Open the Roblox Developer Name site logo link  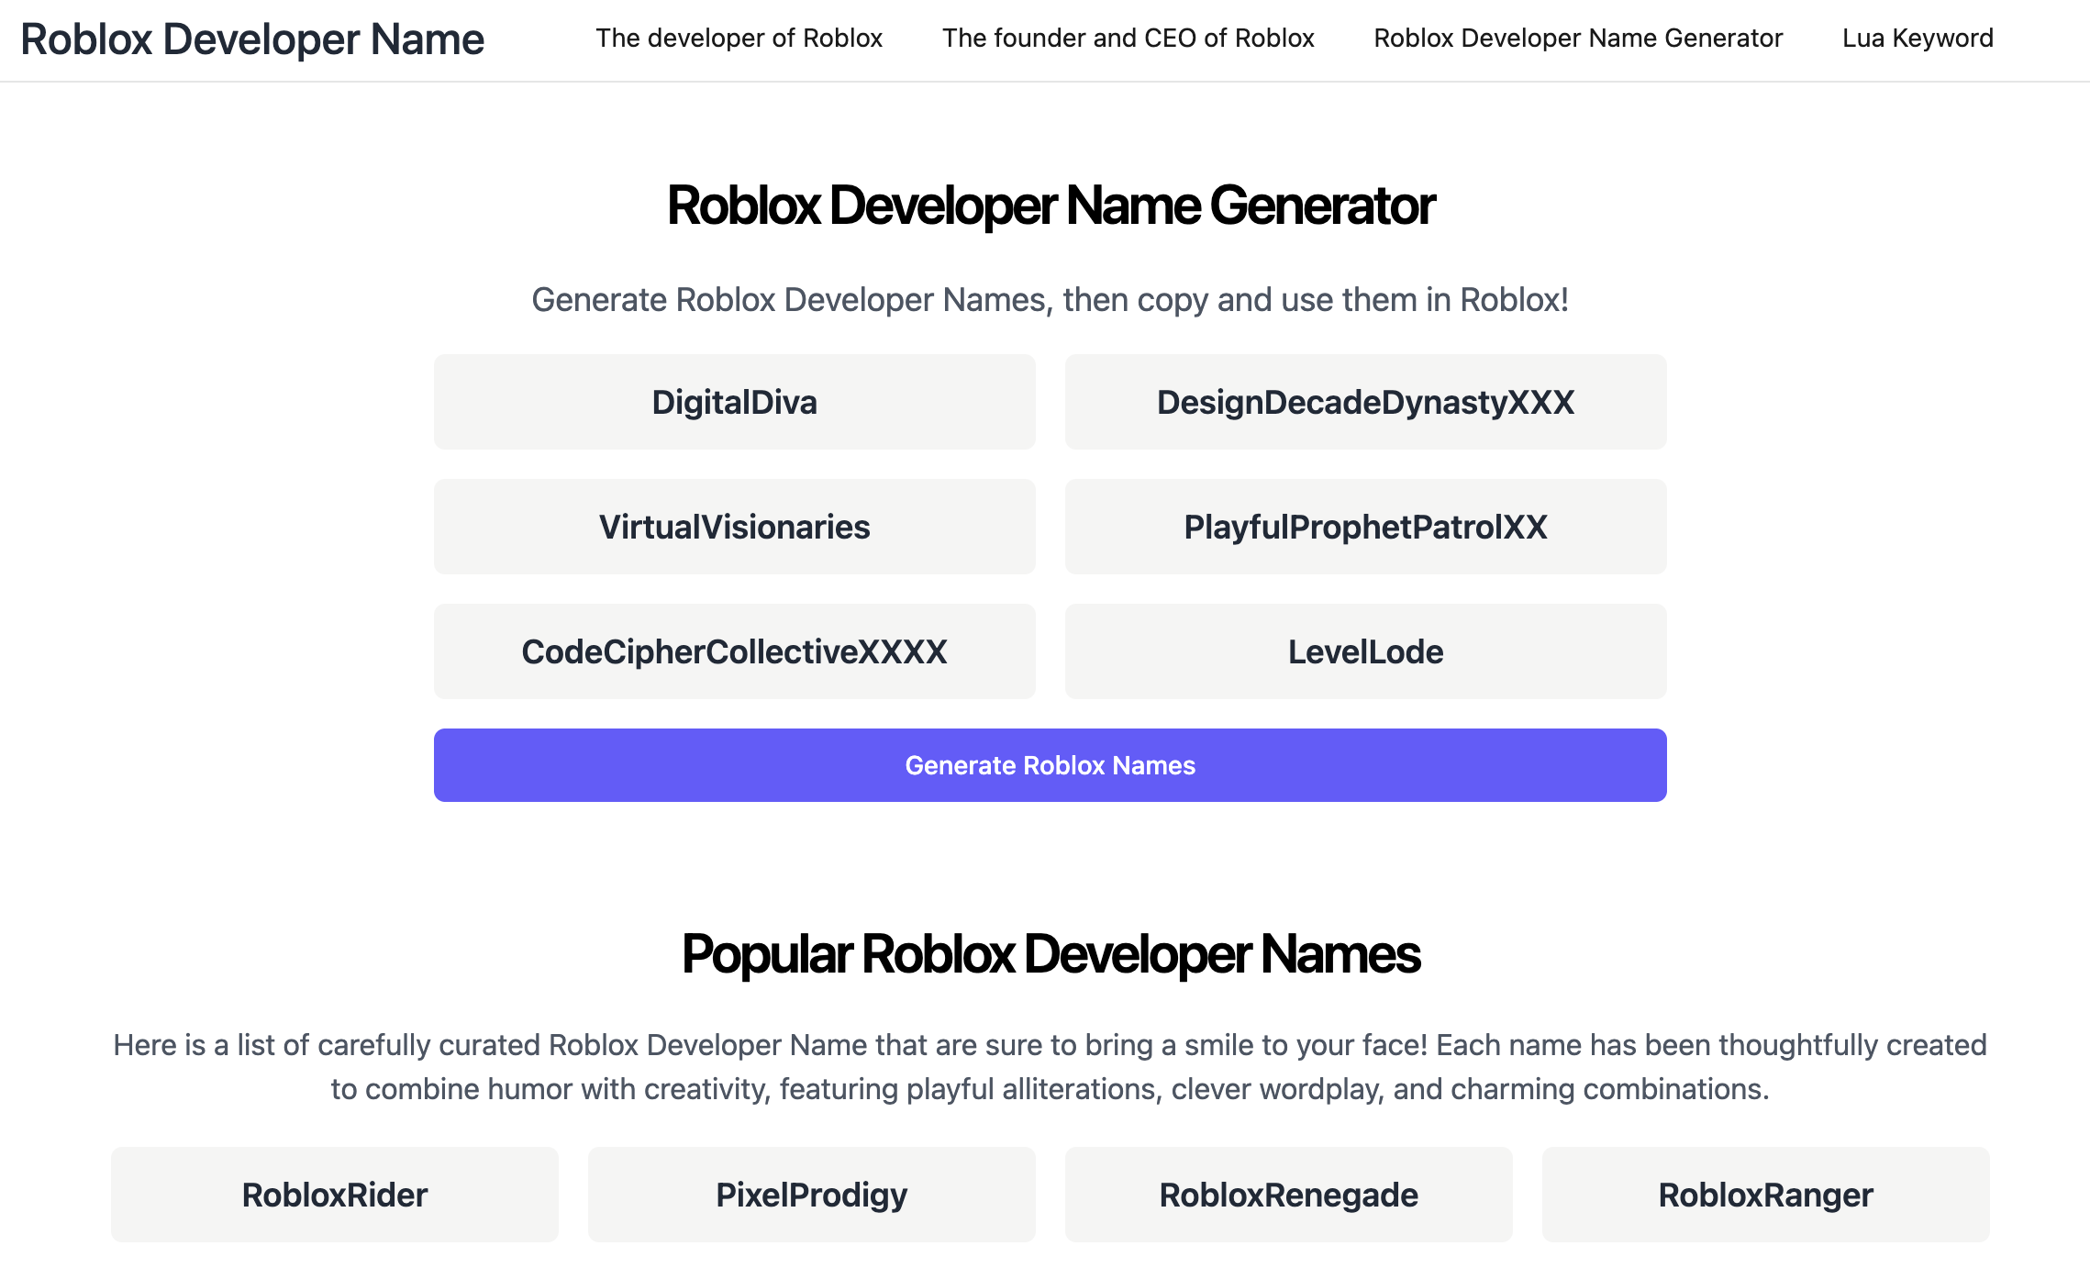(x=252, y=39)
